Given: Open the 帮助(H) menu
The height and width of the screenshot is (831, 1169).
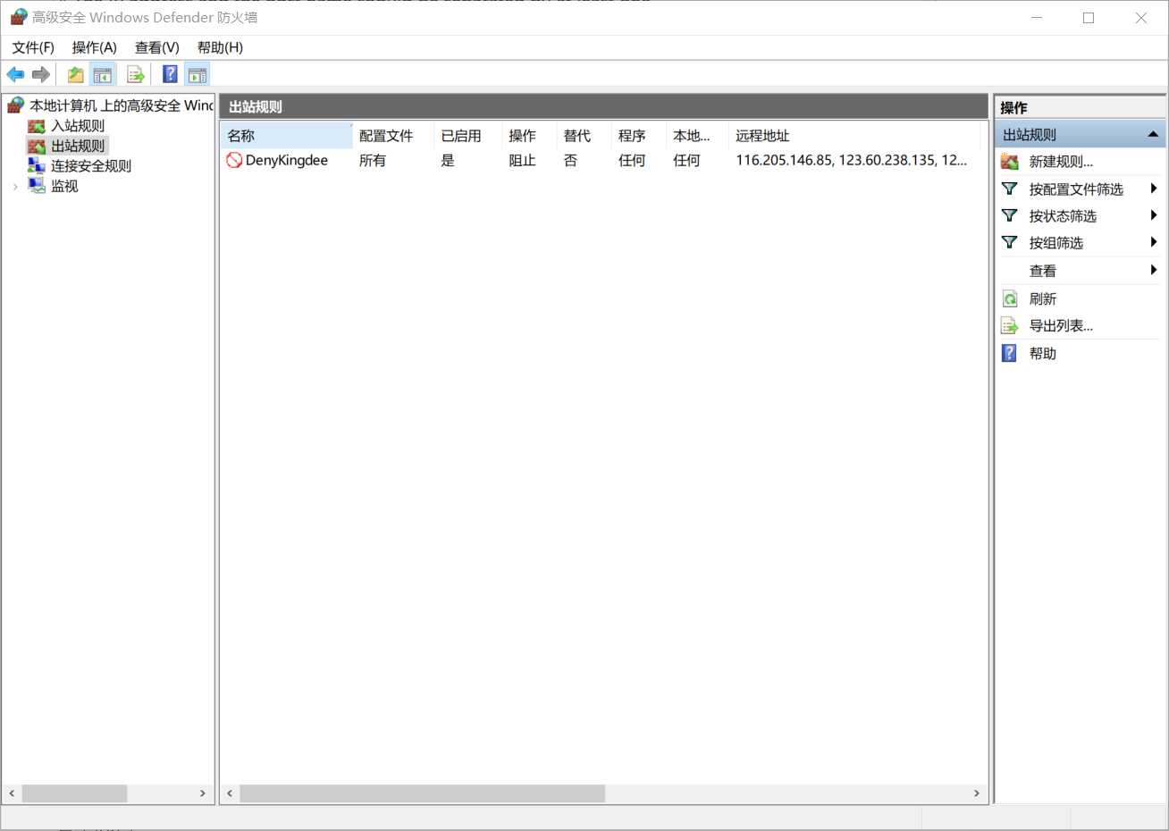Looking at the screenshot, I should point(220,47).
